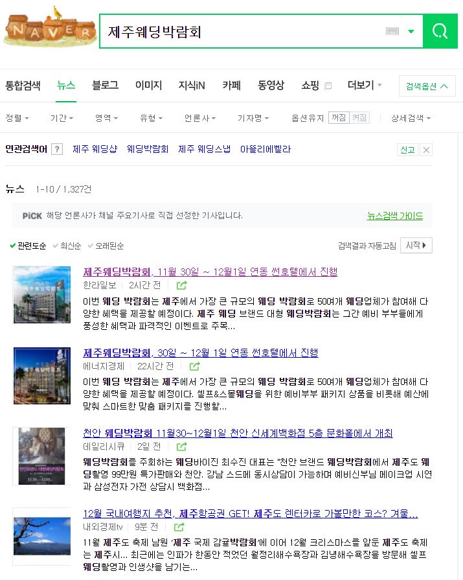Open the 한라일보 article thumbnail

[x=41, y=295]
